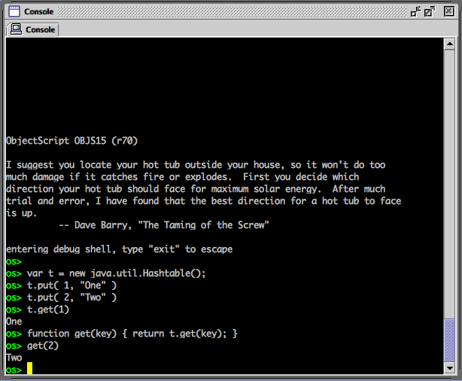This screenshot has height=381, width=462.
Task: Maximize the Console window
Action: pos(430,11)
